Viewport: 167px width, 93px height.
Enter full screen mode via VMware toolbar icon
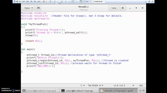[x=73, y=2]
